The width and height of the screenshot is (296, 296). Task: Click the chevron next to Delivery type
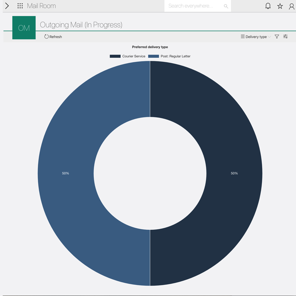269,37
